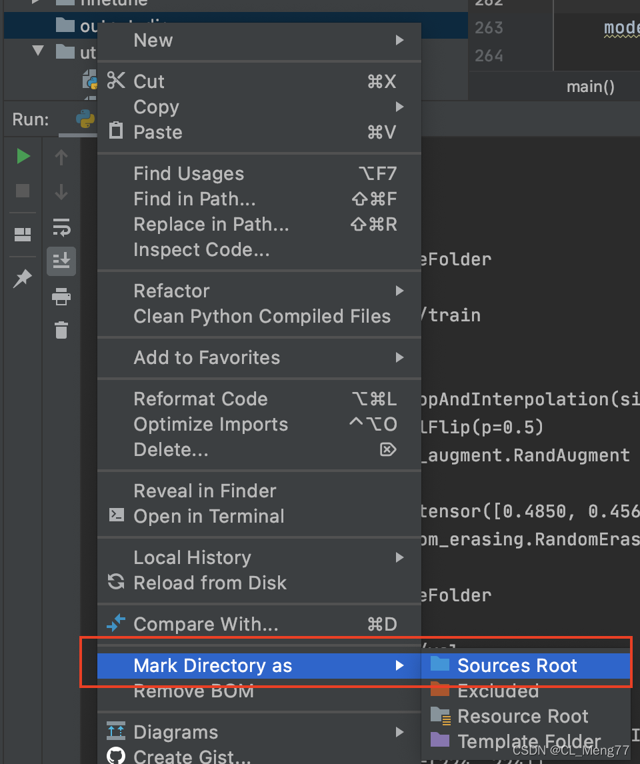Click the clipboard Paste icon

(116, 131)
